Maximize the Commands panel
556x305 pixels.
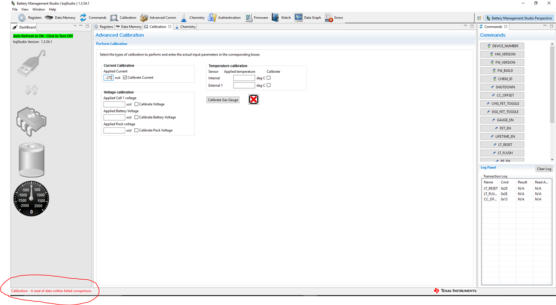pos(551,26)
